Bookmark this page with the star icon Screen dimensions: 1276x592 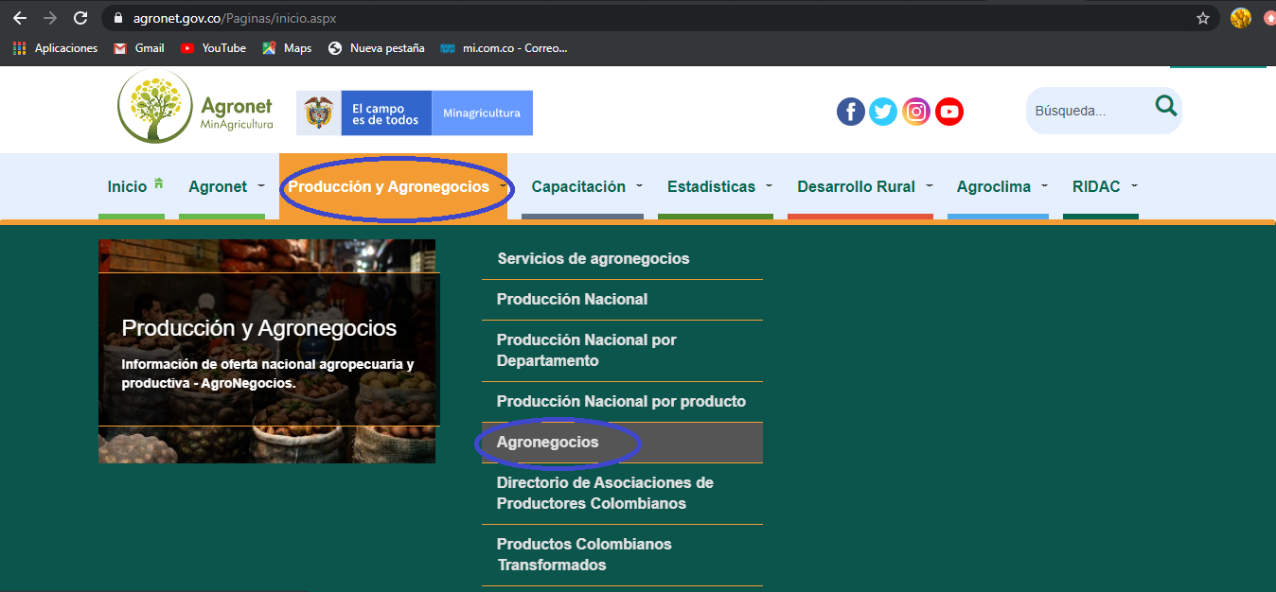pyautogui.click(x=1202, y=17)
